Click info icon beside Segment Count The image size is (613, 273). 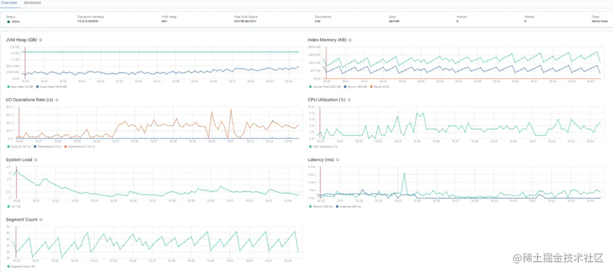[41, 220]
